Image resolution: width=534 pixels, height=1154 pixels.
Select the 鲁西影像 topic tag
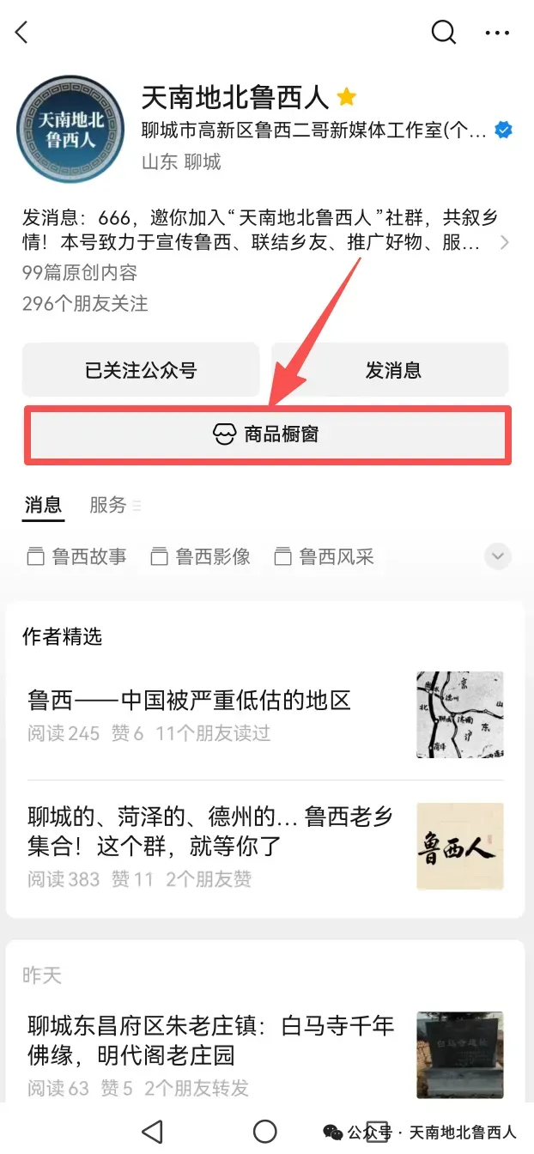click(x=201, y=556)
